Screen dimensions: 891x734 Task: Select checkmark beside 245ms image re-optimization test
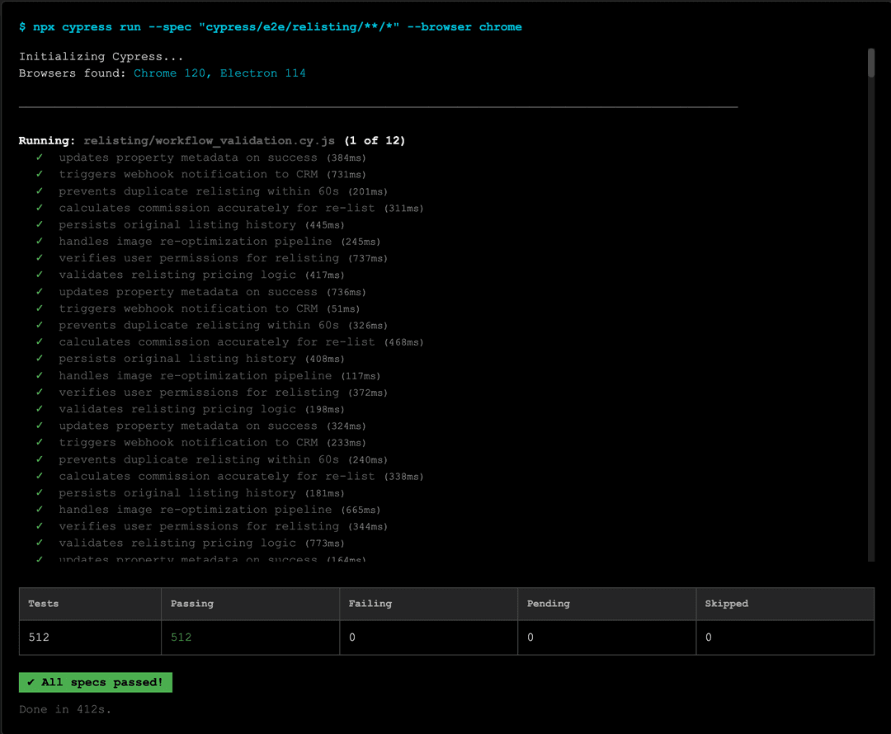click(39, 242)
